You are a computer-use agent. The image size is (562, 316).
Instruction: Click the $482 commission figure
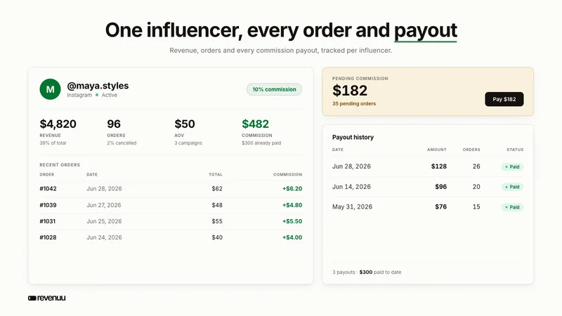coord(255,124)
